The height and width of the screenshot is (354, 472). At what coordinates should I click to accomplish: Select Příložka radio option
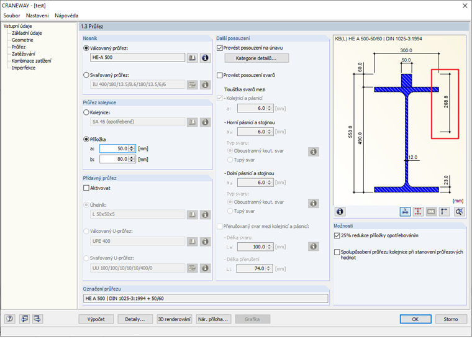(86, 139)
